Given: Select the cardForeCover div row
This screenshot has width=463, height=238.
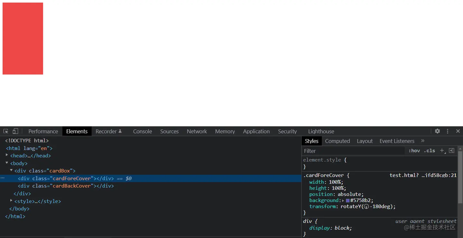Looking at the screenshot, I should [x=151, y=179].
